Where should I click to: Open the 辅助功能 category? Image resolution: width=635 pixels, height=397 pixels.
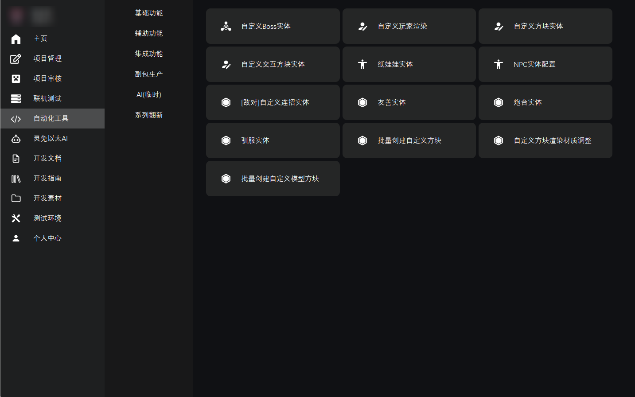(149, 34)
